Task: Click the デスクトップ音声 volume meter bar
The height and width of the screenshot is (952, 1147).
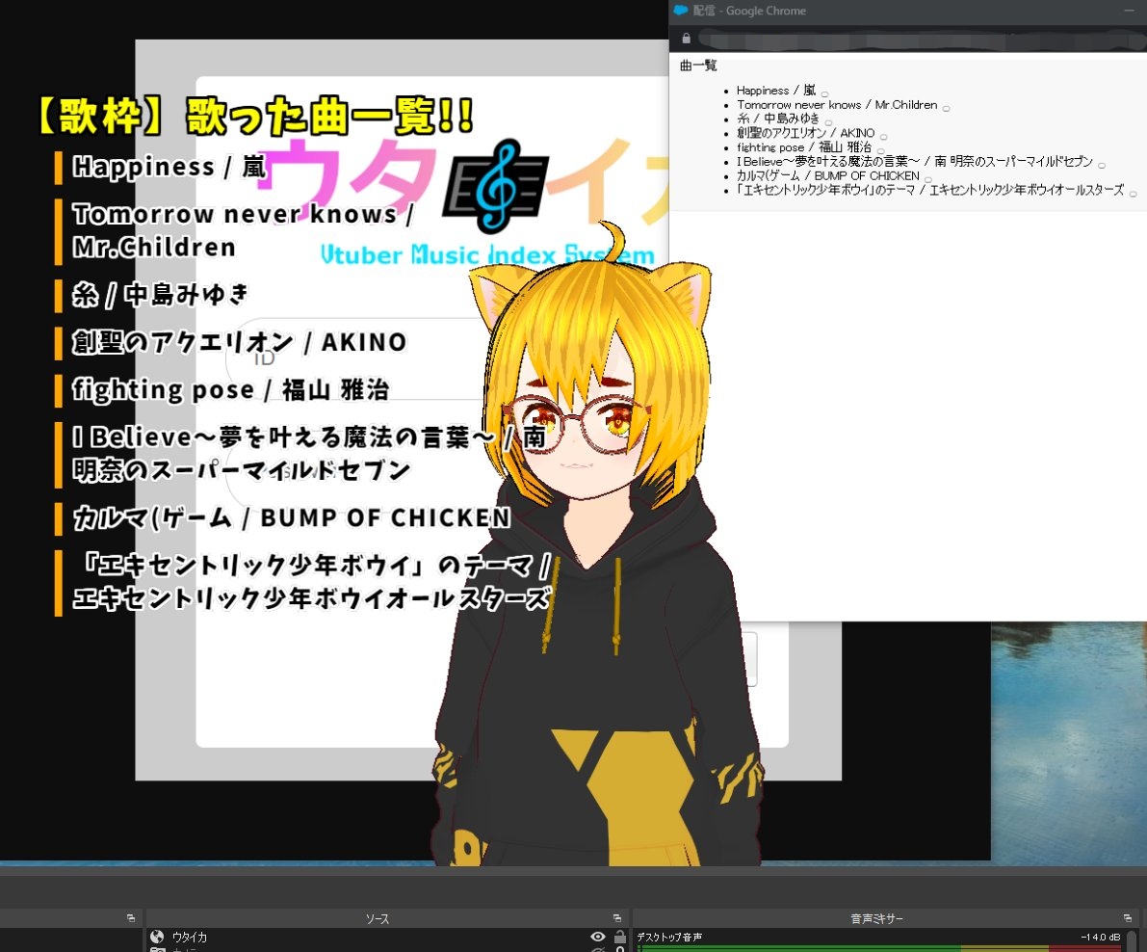Action: [x=879, y=948]
